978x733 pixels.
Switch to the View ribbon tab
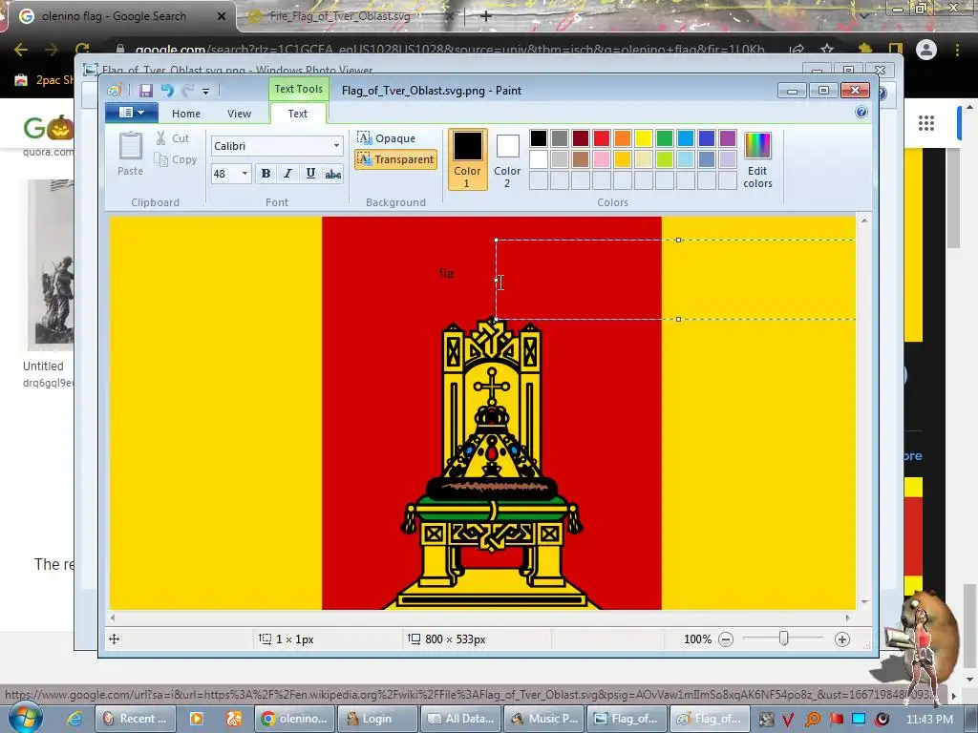[239, 114]
